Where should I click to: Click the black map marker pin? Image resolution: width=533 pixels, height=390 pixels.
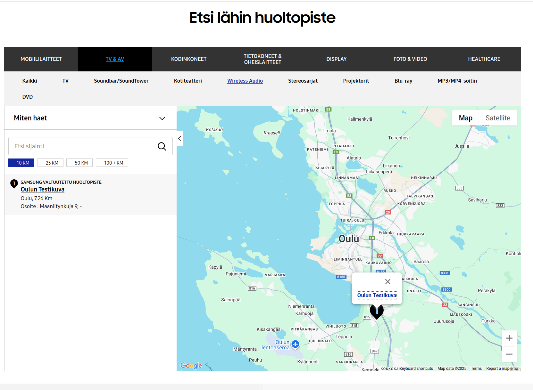coord(377,311)
